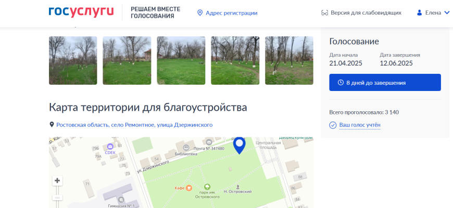Open the Госуслуги logo homepage
453x208 pixels.
click(x=81, y=12)
